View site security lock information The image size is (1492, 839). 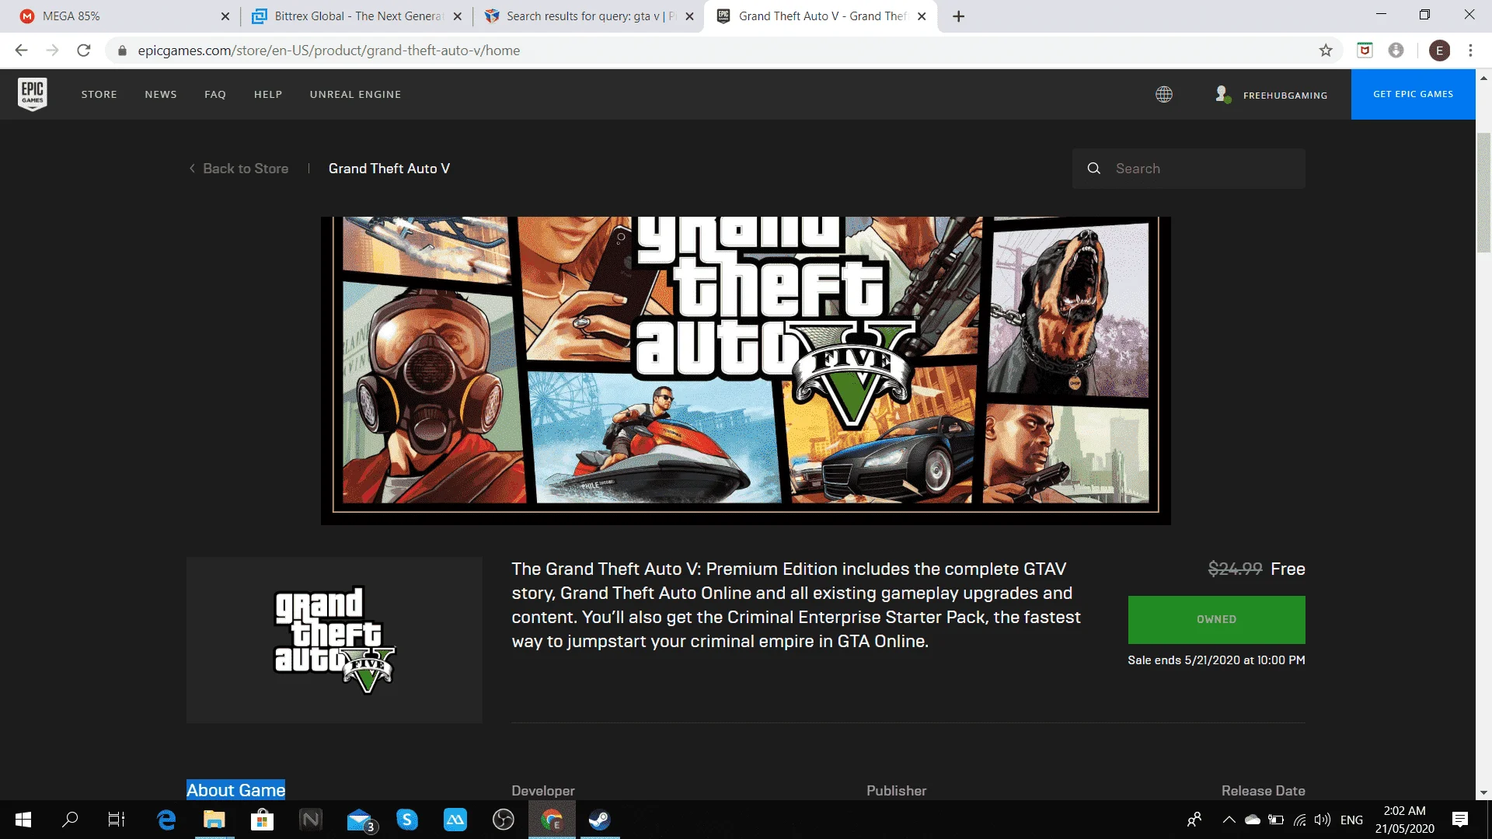[122, 50]
